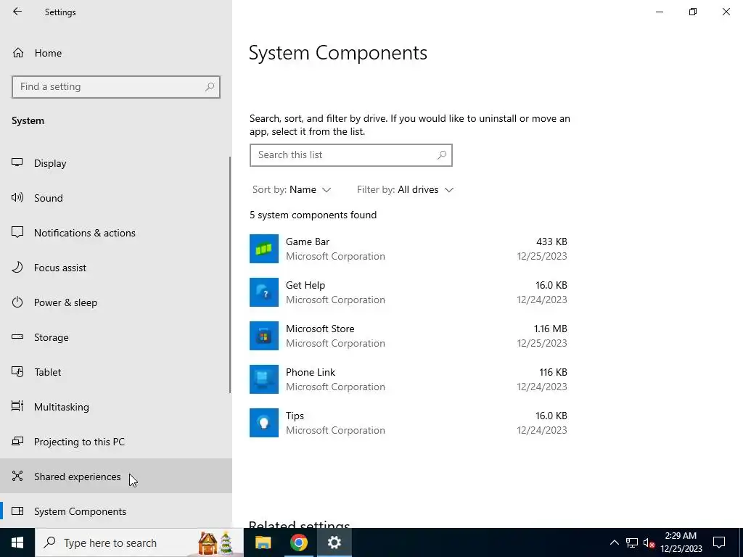Click the holiday search highlight icon

[215, 542]
